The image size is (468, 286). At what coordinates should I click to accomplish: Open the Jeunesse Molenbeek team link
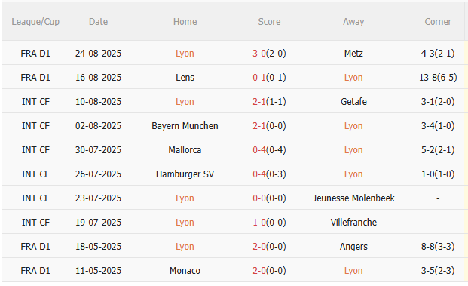[353, 198]
